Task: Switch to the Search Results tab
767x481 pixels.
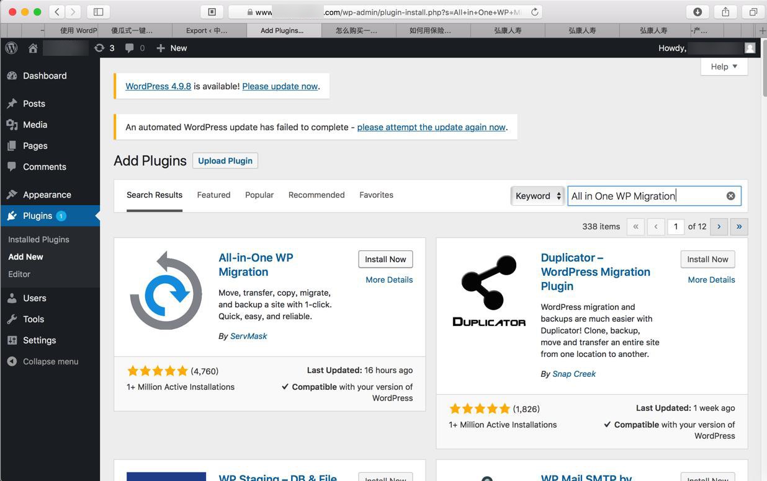Action: [x=155, y=195]
